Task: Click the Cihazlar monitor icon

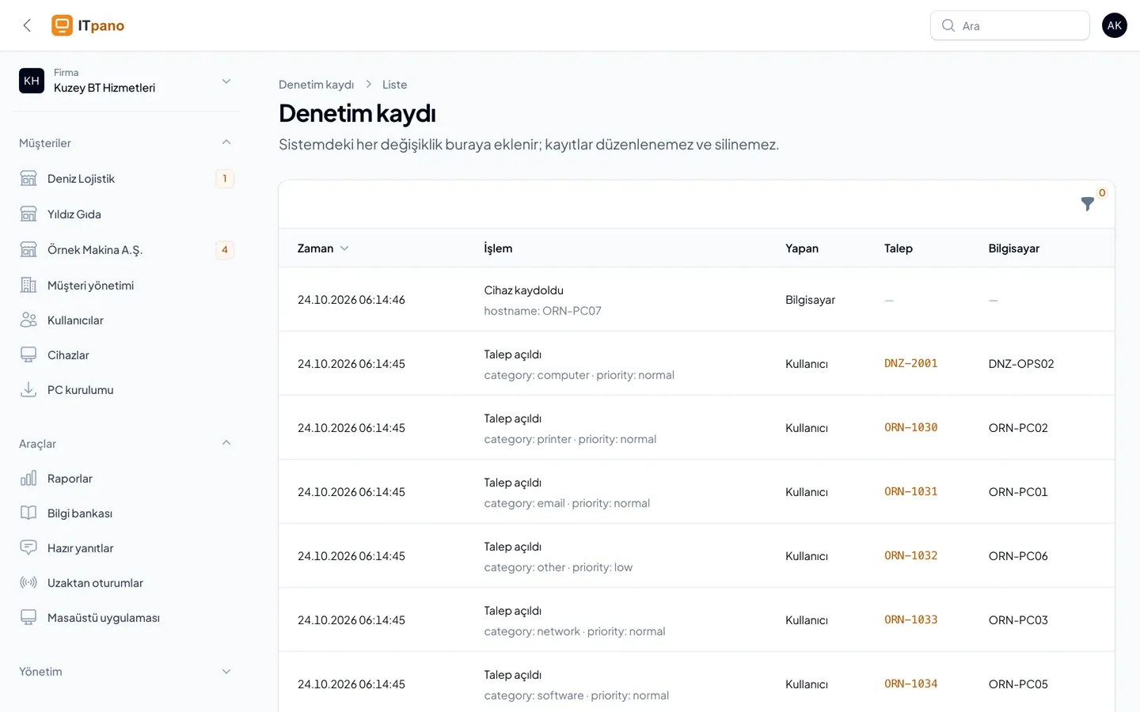Action: pyautogui.click(x=28, y=354)
